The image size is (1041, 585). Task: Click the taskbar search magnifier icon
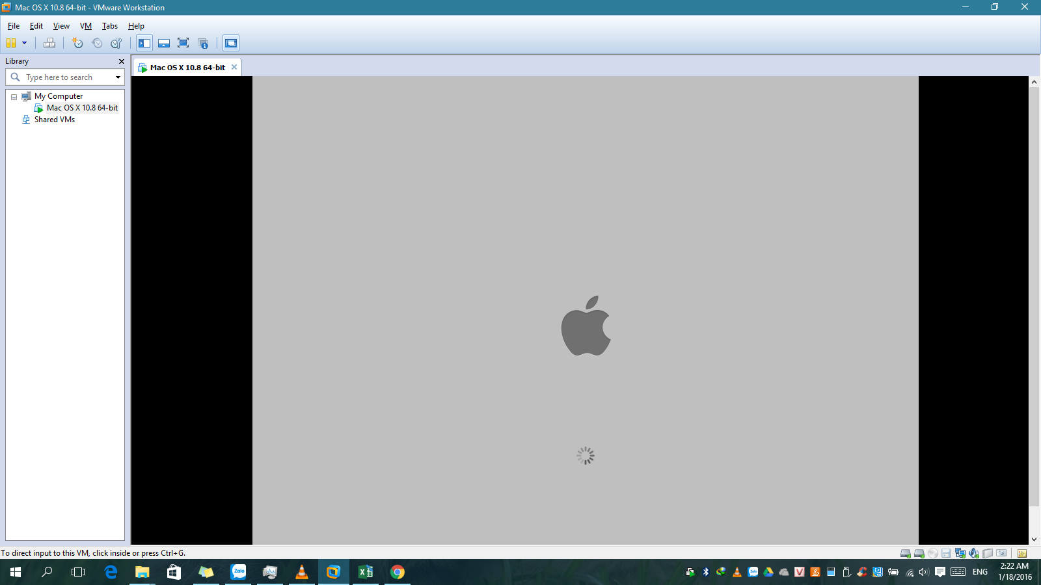[47, 572]
